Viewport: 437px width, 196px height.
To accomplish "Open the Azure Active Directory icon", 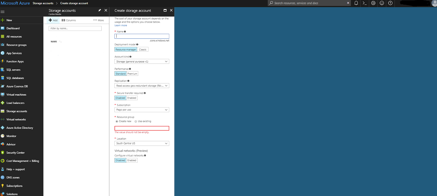I will [2, 128].
